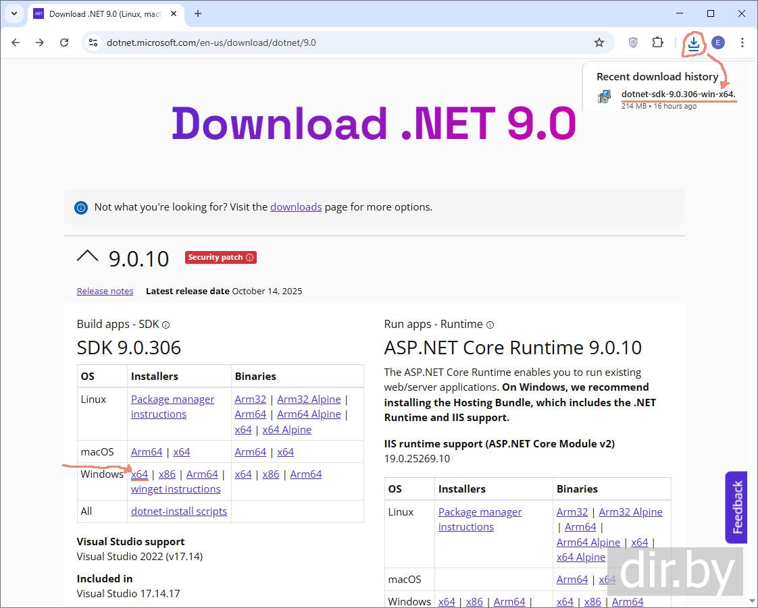Download SDK macOS x64 installer
The height and width of the screenshot is (608, 758).
tap(181, 452)
